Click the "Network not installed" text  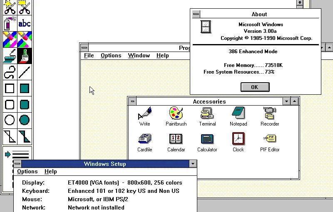(96, 207)
